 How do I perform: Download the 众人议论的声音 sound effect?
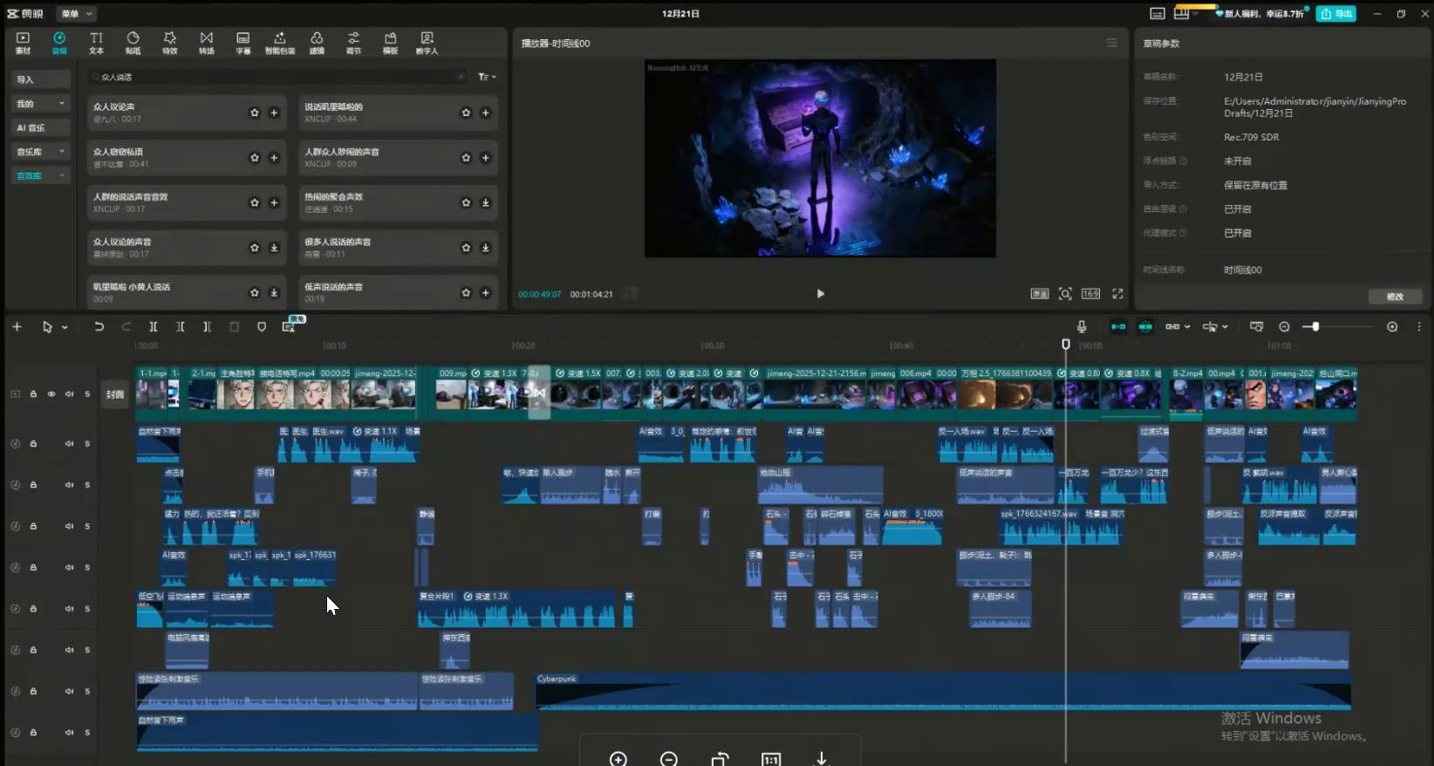274,248
